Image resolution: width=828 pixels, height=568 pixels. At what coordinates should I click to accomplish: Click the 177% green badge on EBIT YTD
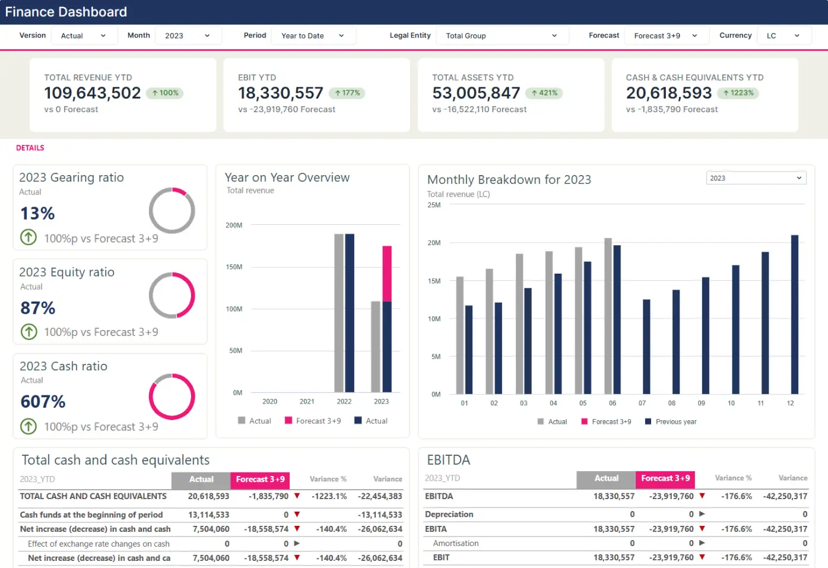(x=347, y=93)
